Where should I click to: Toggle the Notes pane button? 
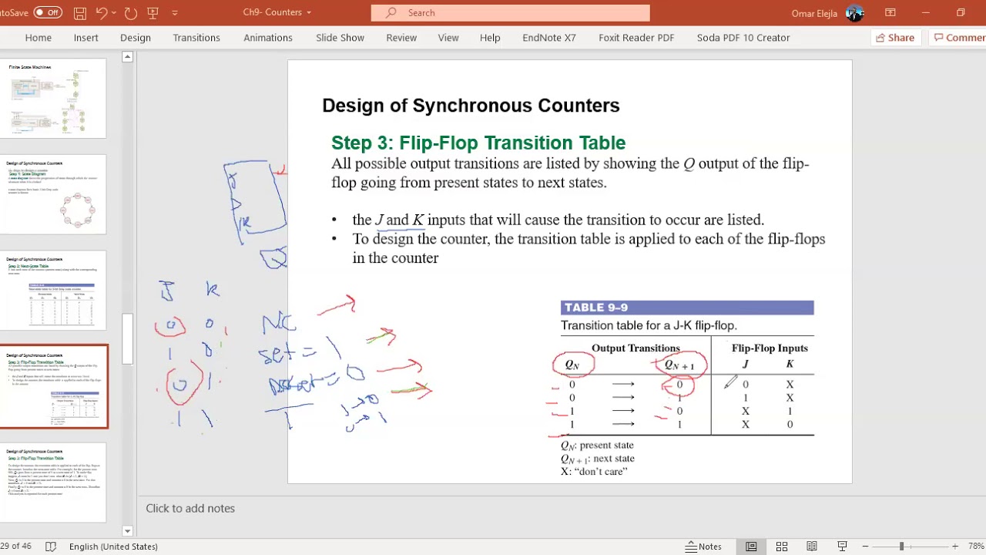point(704,546)
